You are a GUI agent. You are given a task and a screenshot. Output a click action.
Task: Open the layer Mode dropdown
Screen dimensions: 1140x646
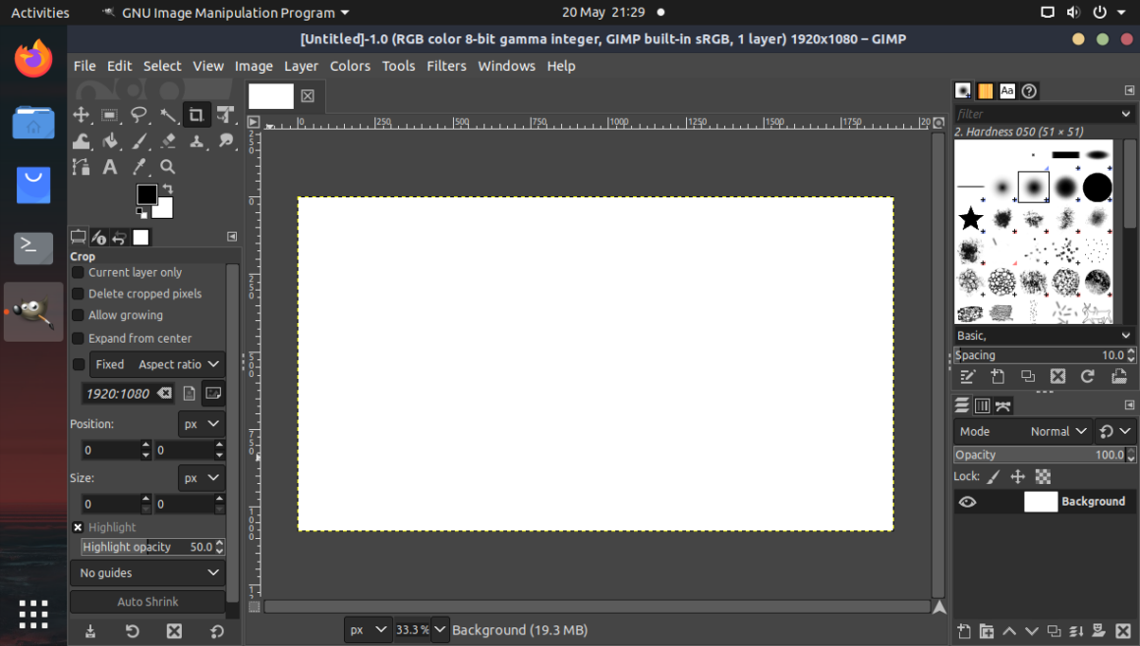[x=1057, y=431]
